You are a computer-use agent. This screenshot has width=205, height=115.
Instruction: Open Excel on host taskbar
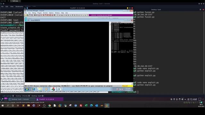pyautogui.click(x=86, y=105)
